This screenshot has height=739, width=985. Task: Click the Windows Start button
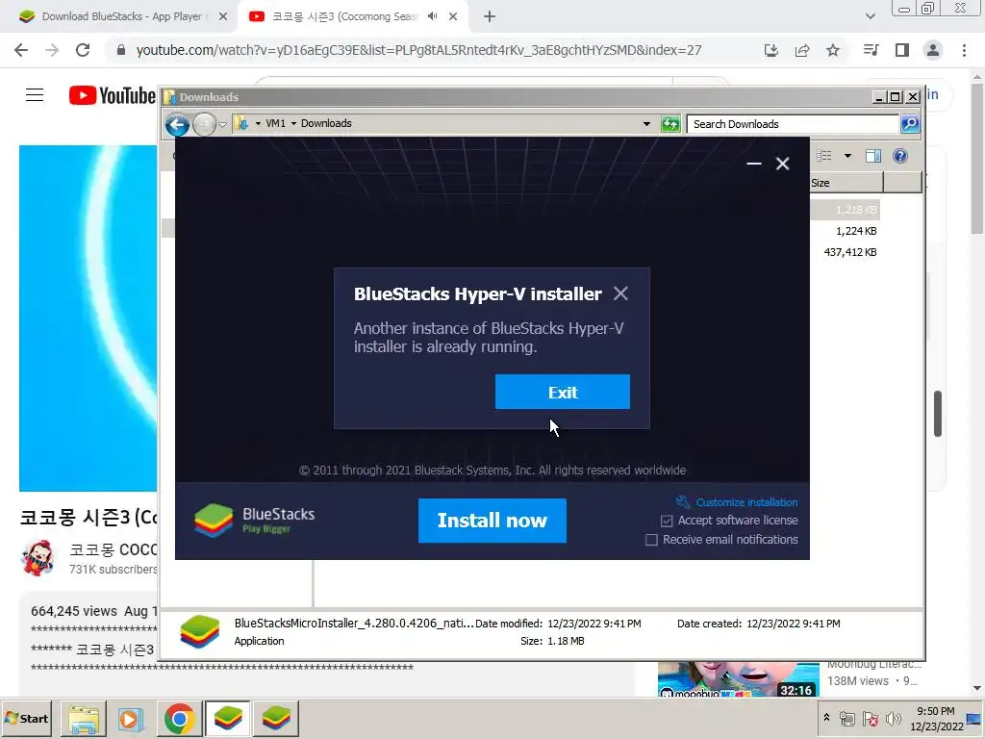[26, 718]
